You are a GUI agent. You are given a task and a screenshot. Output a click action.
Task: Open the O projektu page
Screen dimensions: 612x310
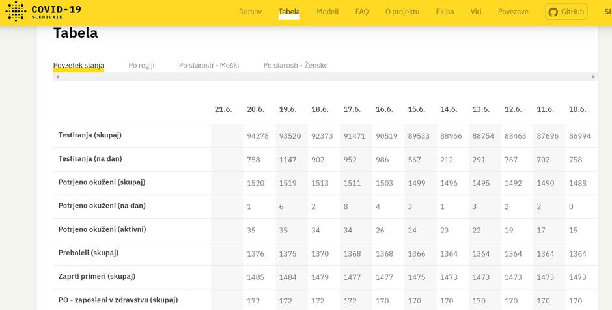pyautogui.click(x=402, y=12)
